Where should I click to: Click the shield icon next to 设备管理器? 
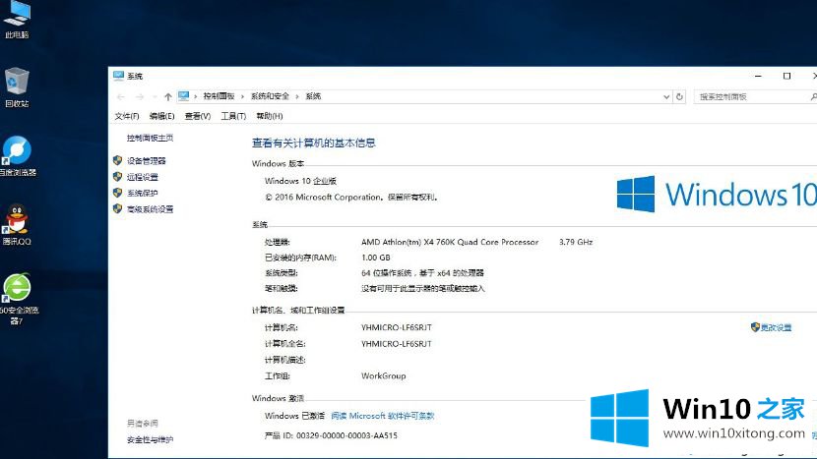[118, 160]
